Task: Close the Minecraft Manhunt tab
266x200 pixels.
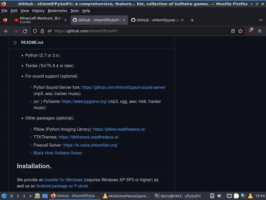Action: point(65,20)
